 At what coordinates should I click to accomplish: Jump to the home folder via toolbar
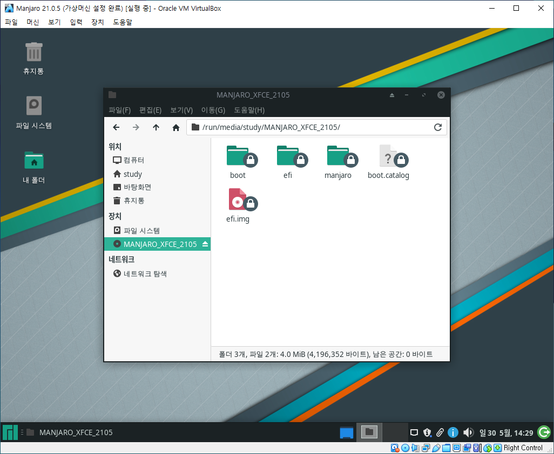[176, 127]
